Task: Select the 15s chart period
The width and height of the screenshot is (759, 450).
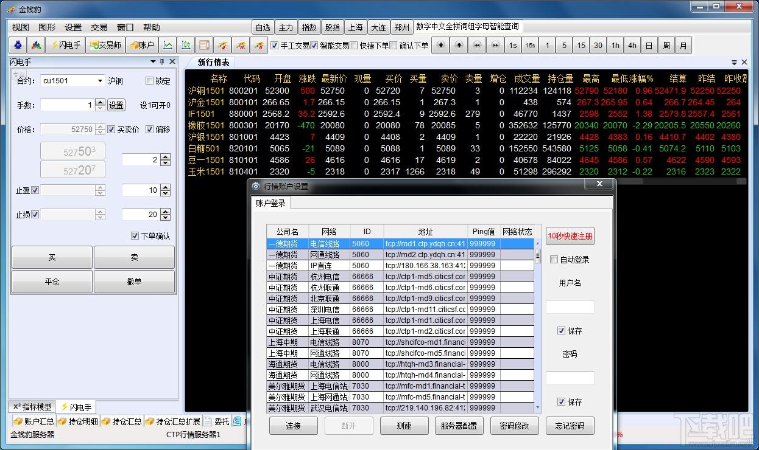Action: (x=530, y=45)
